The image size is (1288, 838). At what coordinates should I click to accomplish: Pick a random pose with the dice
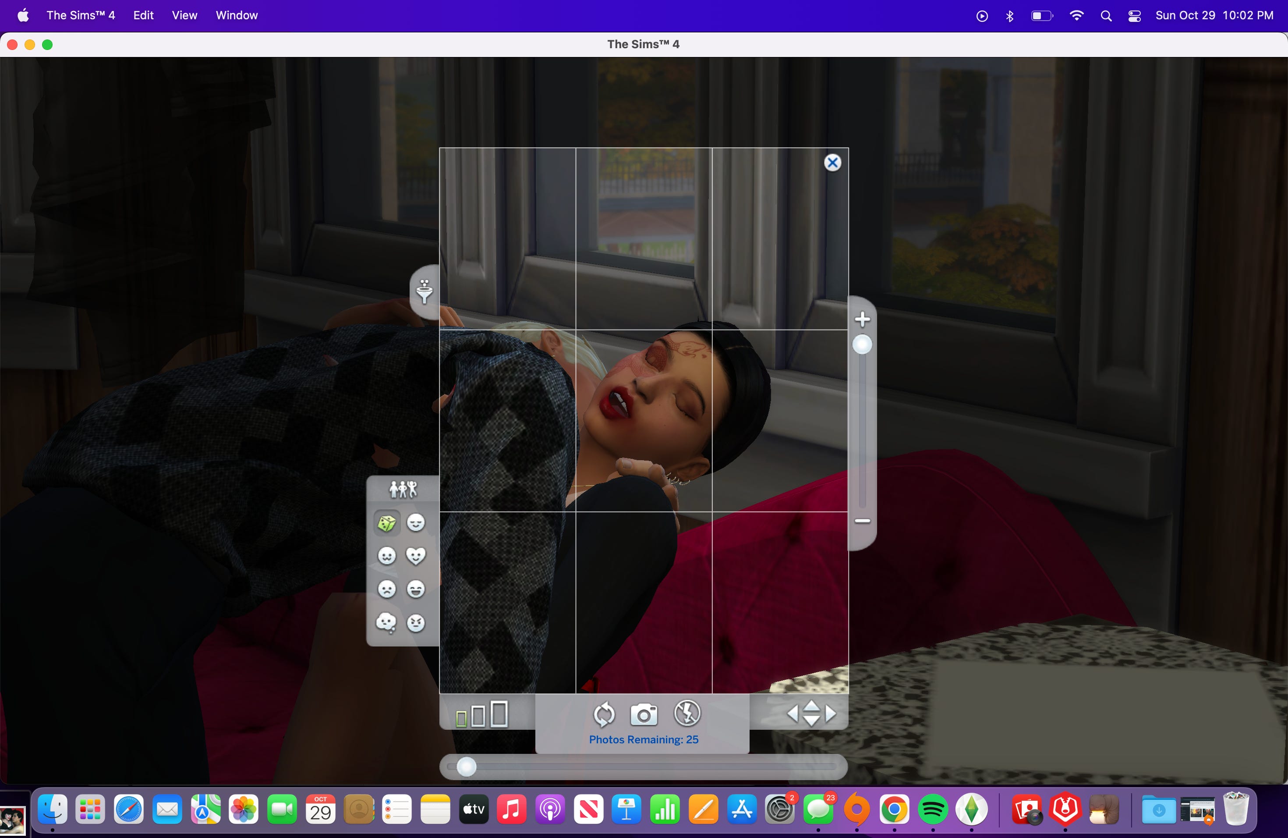[386, 523]
